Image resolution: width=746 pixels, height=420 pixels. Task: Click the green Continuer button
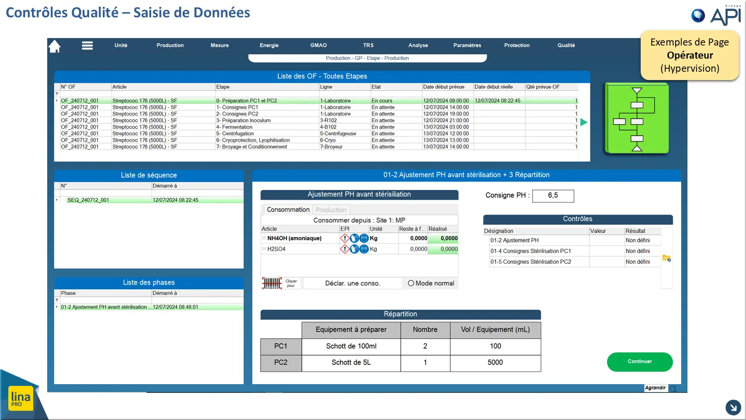(640, 362)
